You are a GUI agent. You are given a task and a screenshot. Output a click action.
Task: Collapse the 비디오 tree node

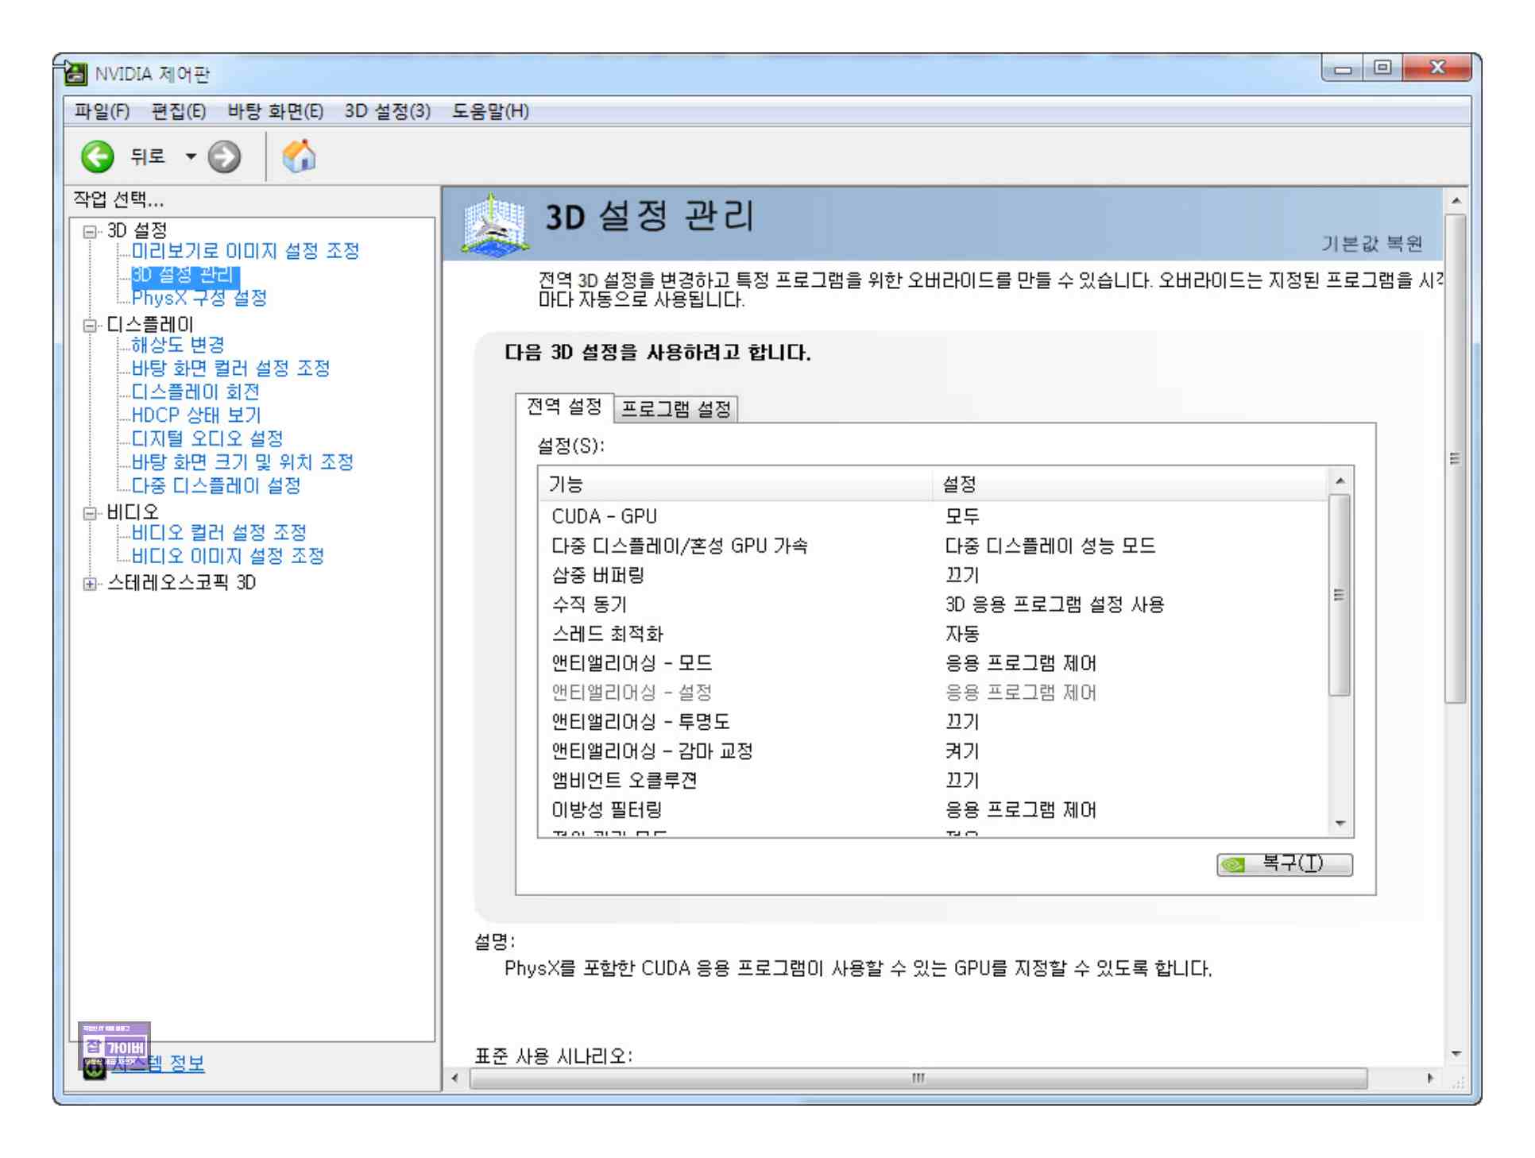pyautogui.click(x=90, y=513)
